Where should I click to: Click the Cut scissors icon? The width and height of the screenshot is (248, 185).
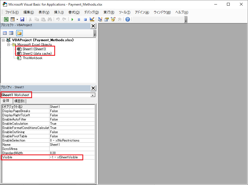30,19
